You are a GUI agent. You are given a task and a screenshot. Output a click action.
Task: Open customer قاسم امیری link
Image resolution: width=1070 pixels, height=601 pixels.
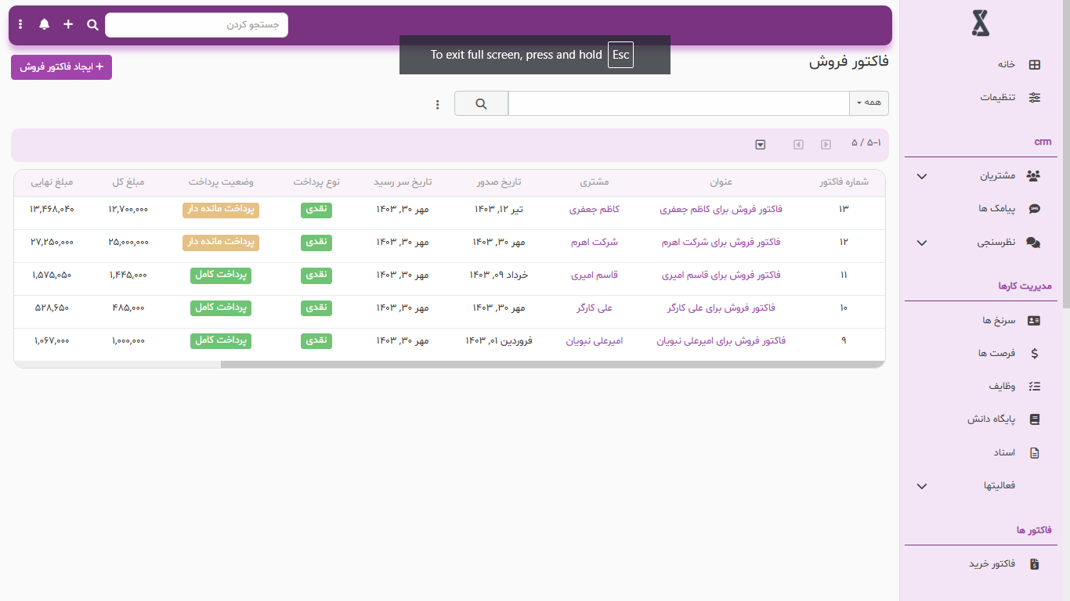595,275
